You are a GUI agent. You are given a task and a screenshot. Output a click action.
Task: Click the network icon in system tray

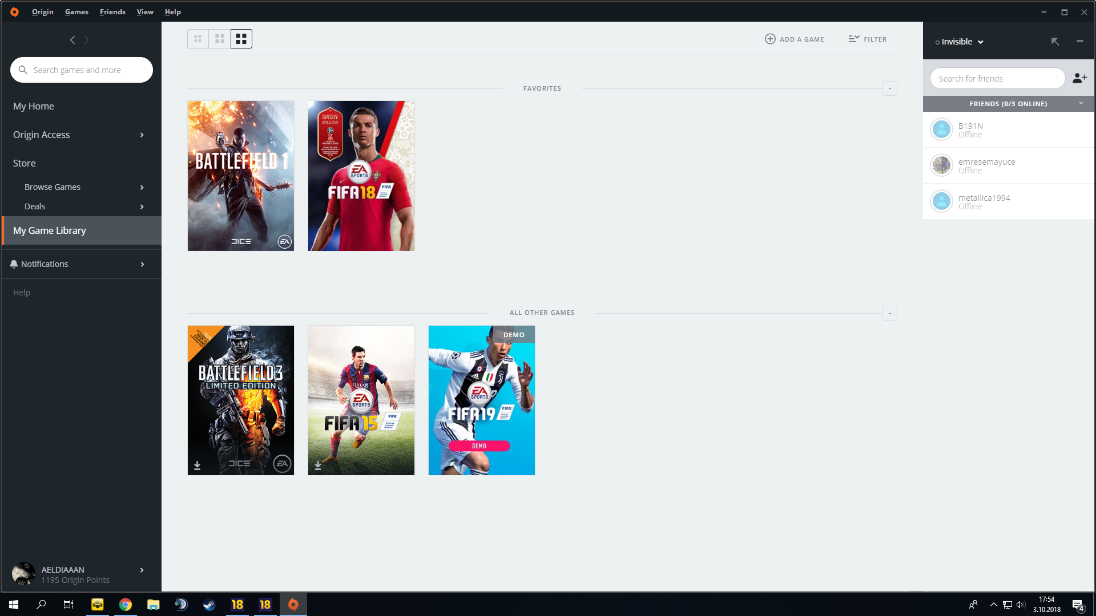(x=1008, y=605)
